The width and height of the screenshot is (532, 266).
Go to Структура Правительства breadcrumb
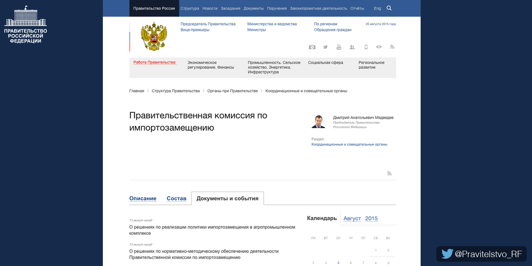click(176, 91)
